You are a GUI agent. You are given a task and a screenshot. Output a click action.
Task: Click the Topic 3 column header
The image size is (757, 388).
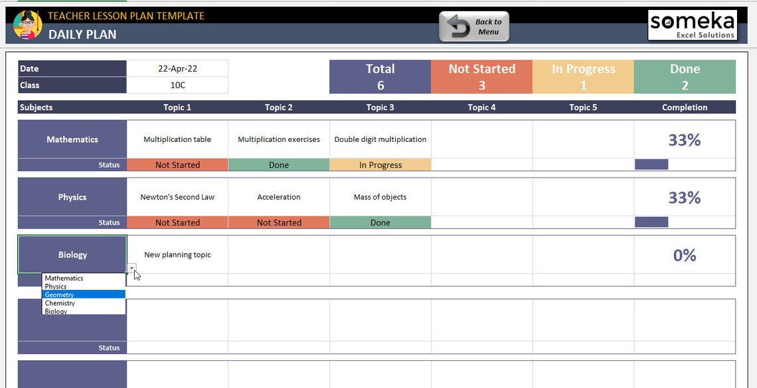380,107
